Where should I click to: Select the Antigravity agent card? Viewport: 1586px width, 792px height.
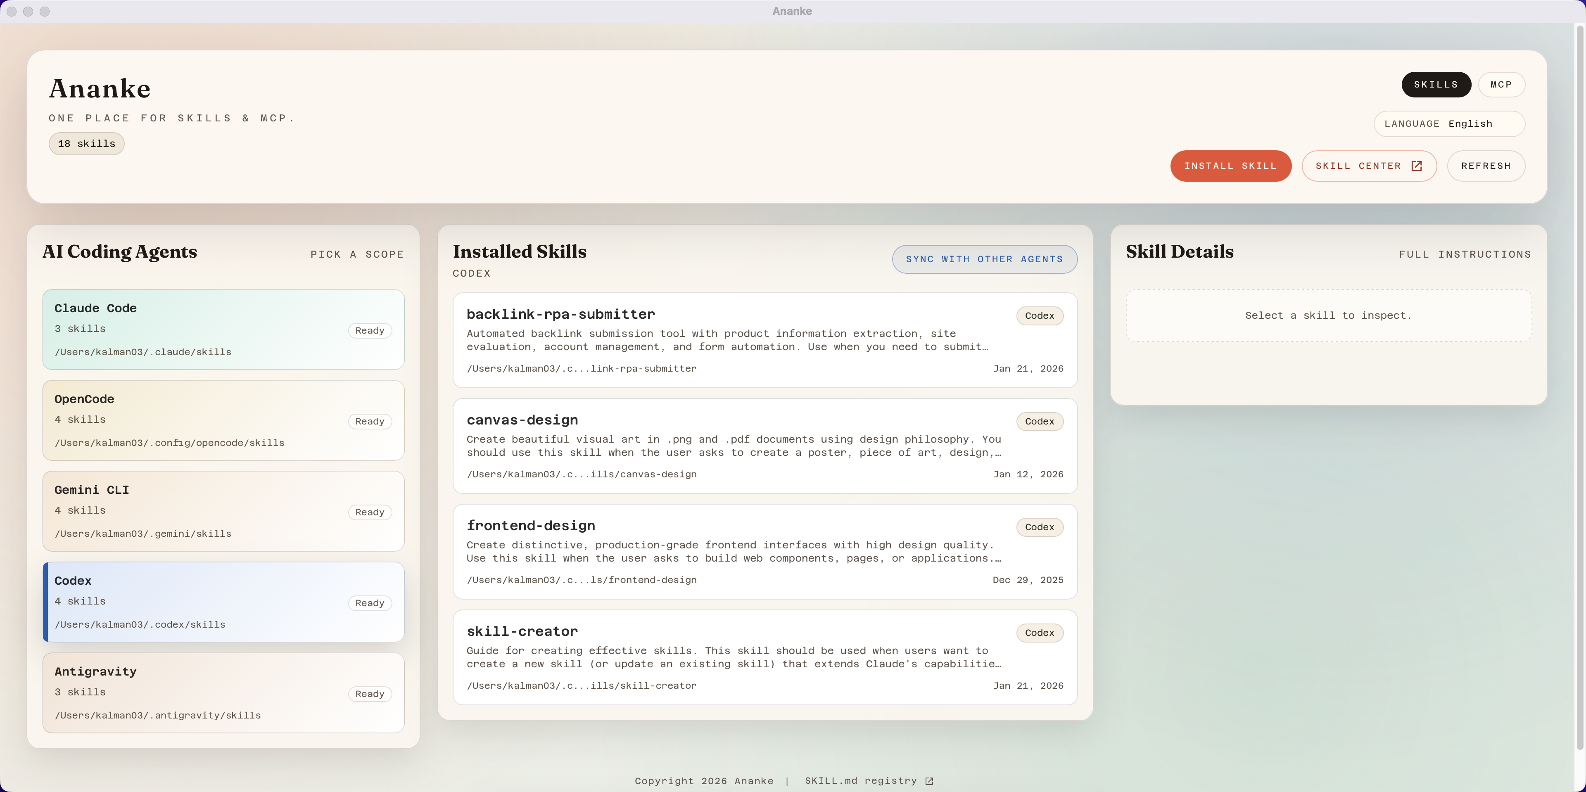tap(223, 693)
